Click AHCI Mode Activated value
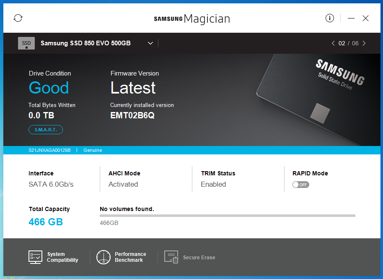 [123, 184]
